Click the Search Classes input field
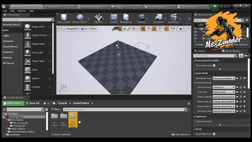Image resolution: width=252 pixels, height=142 pixels. [28, 19]
